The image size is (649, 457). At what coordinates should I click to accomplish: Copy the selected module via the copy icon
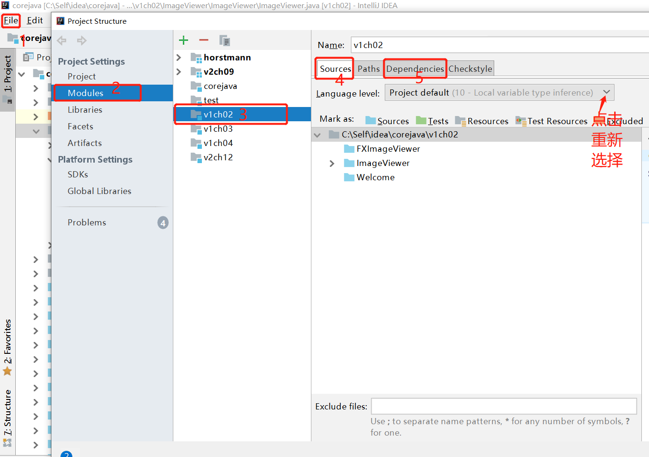coord(224,40)
